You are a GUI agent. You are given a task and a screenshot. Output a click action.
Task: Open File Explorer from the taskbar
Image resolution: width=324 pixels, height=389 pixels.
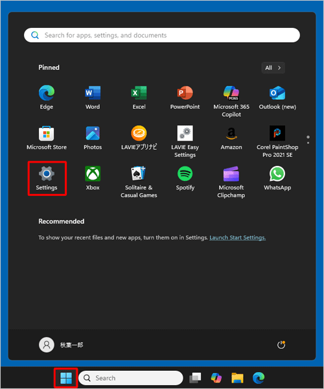click(237, 378)
